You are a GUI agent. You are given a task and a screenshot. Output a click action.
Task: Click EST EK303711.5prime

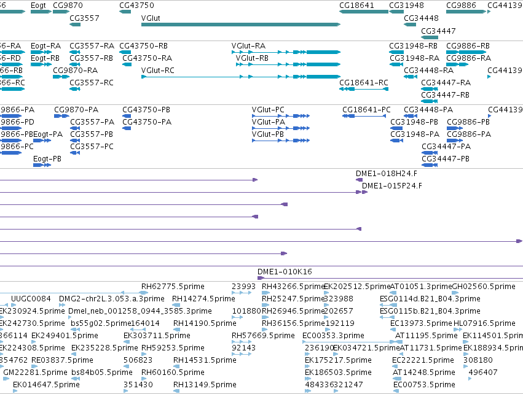pyautogui.click(x=127, y=342)
